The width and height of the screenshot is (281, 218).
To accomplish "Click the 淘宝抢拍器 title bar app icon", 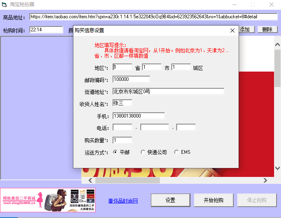I will tap(5, 4).
